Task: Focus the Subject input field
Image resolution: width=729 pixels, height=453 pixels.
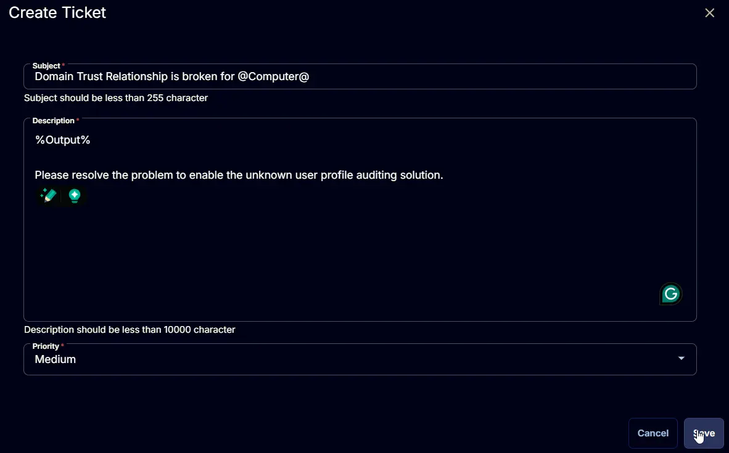Action: click(360, 76)
